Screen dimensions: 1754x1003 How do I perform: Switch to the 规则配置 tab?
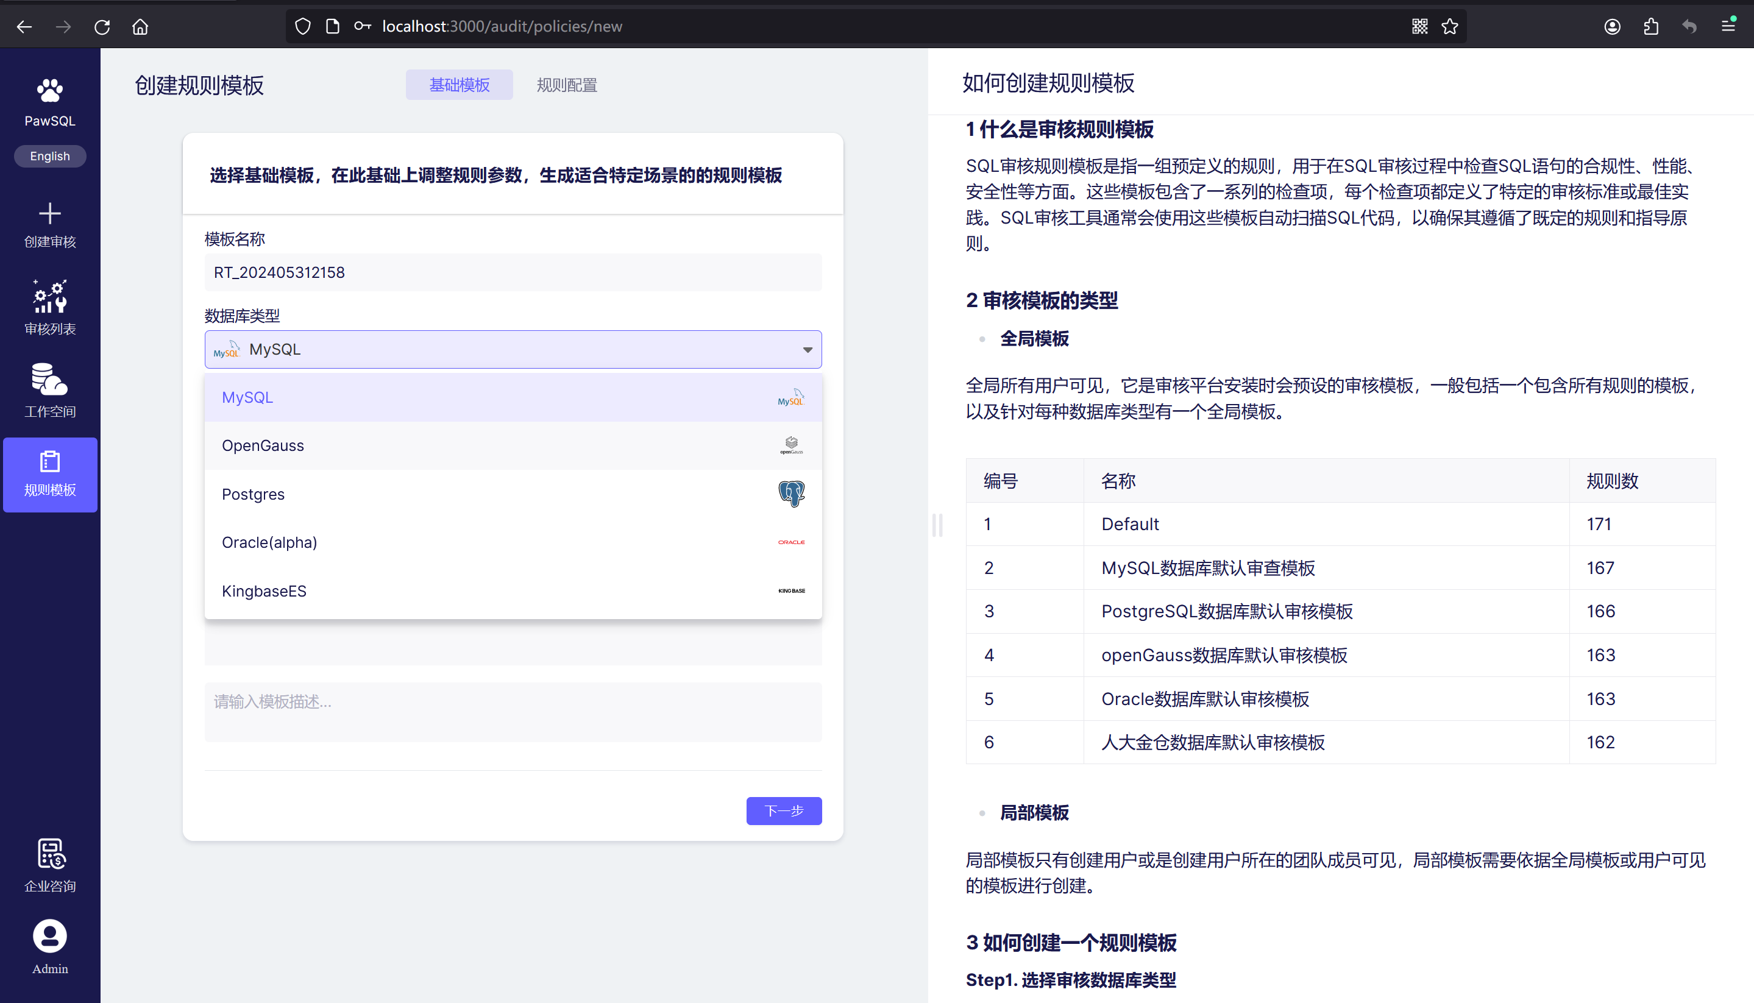566,85
